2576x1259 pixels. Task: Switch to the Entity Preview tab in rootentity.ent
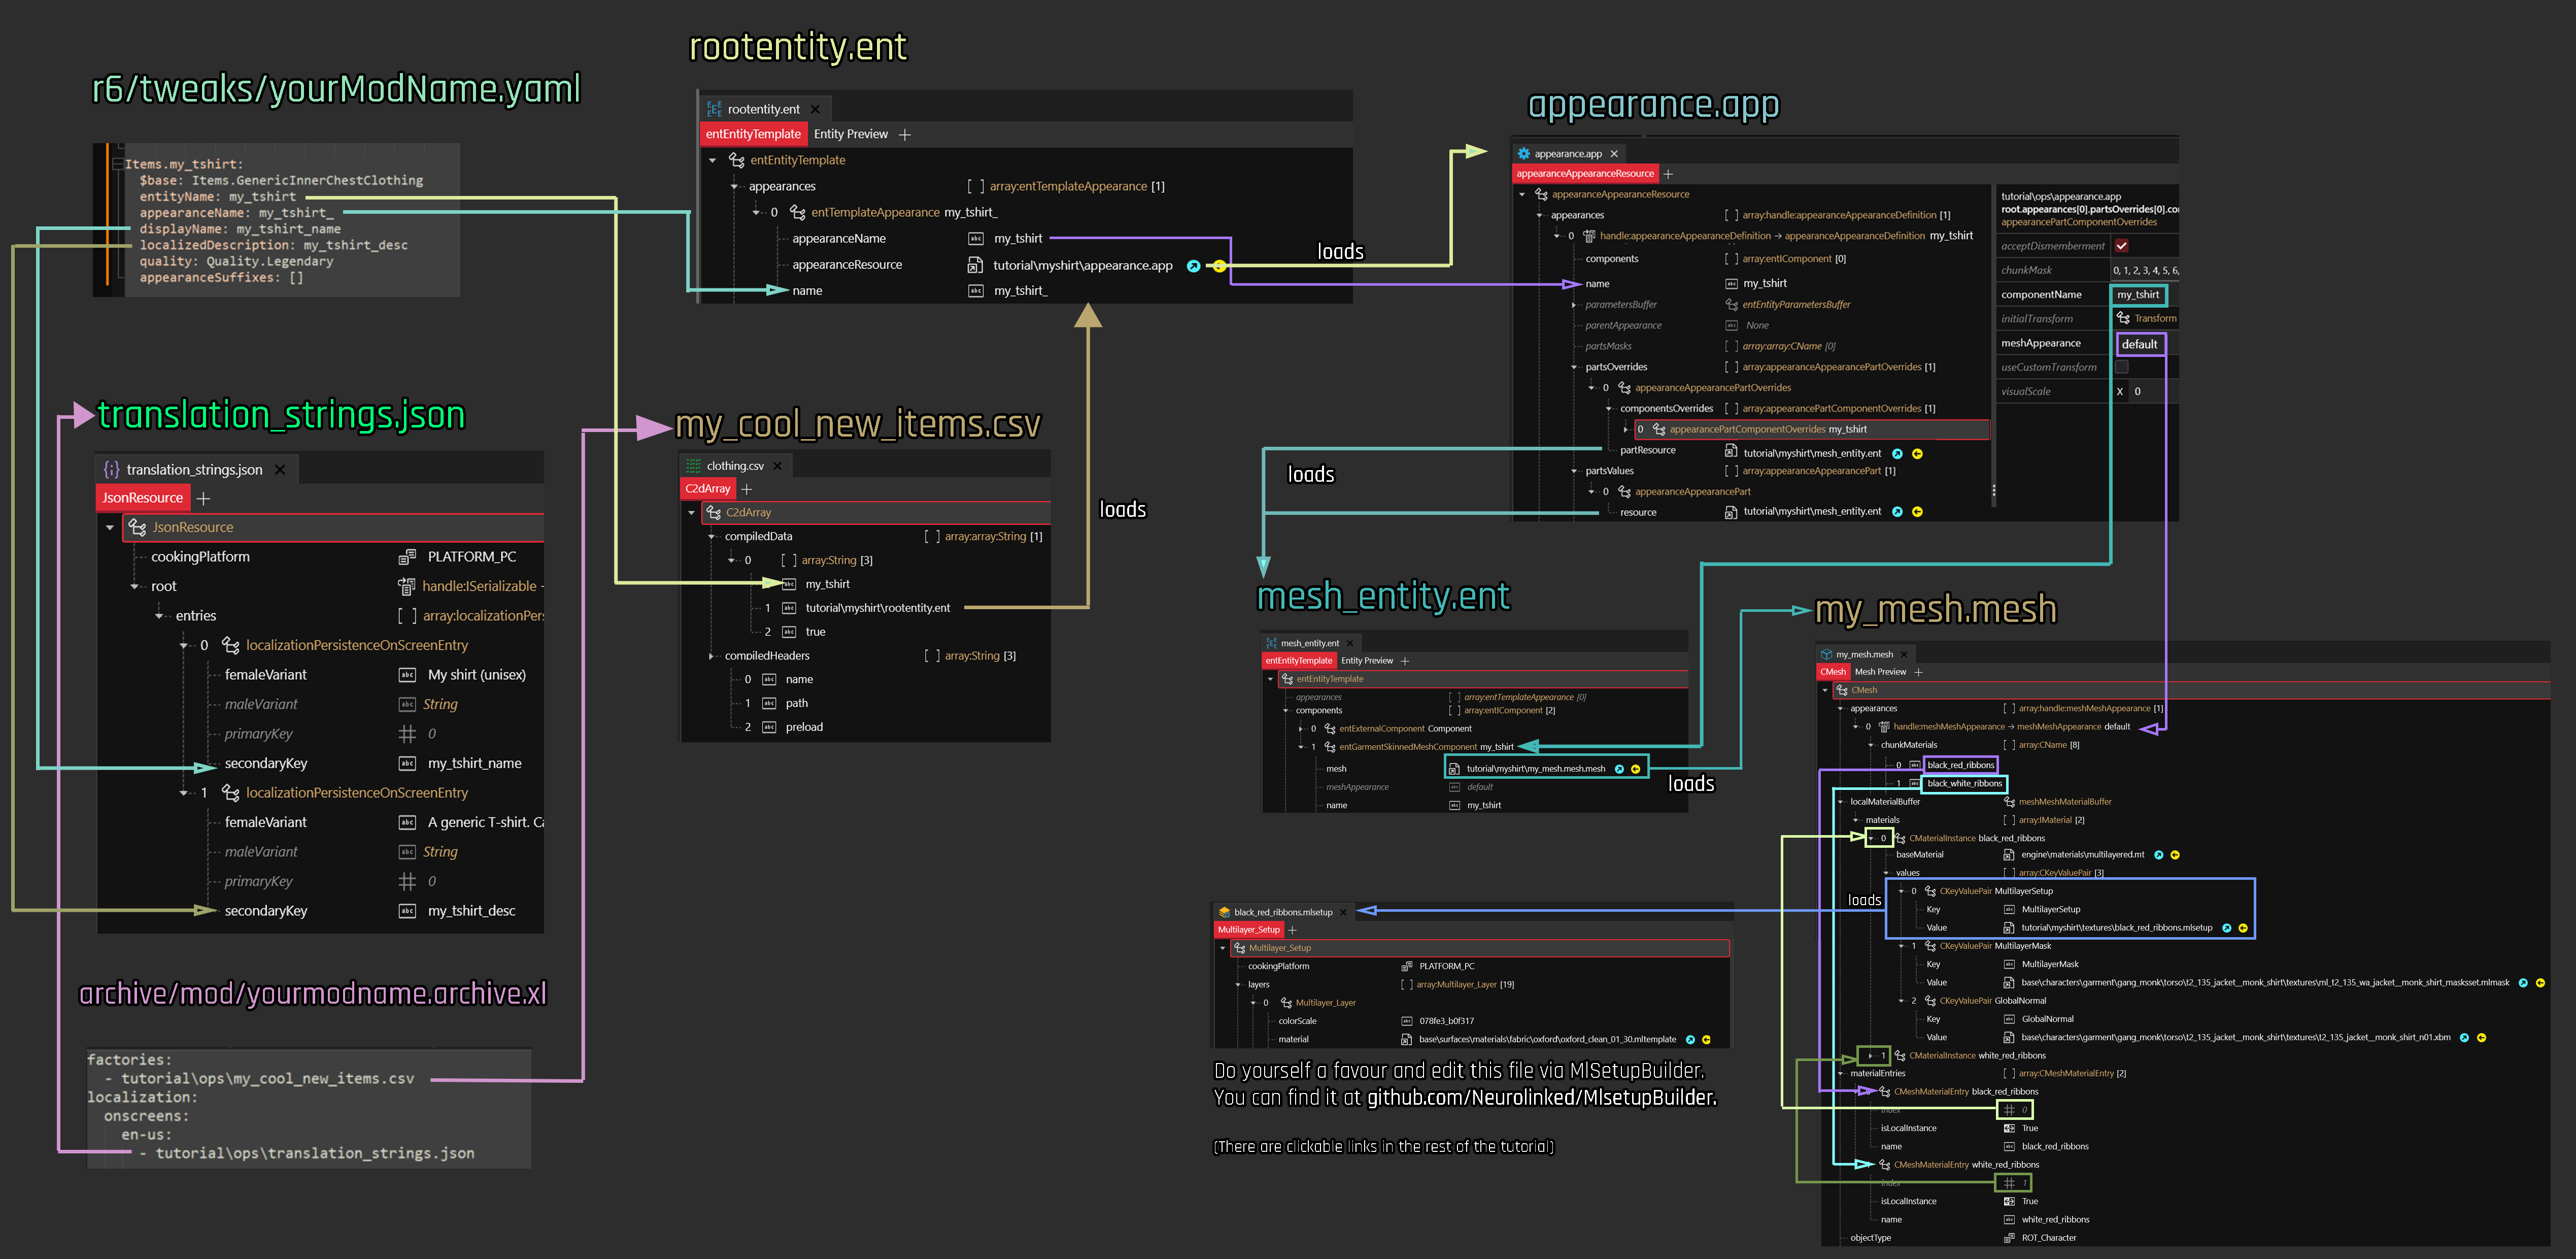[x=850, y=135]
